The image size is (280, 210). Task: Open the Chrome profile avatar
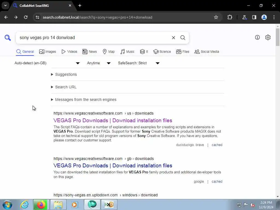(264, 17)
